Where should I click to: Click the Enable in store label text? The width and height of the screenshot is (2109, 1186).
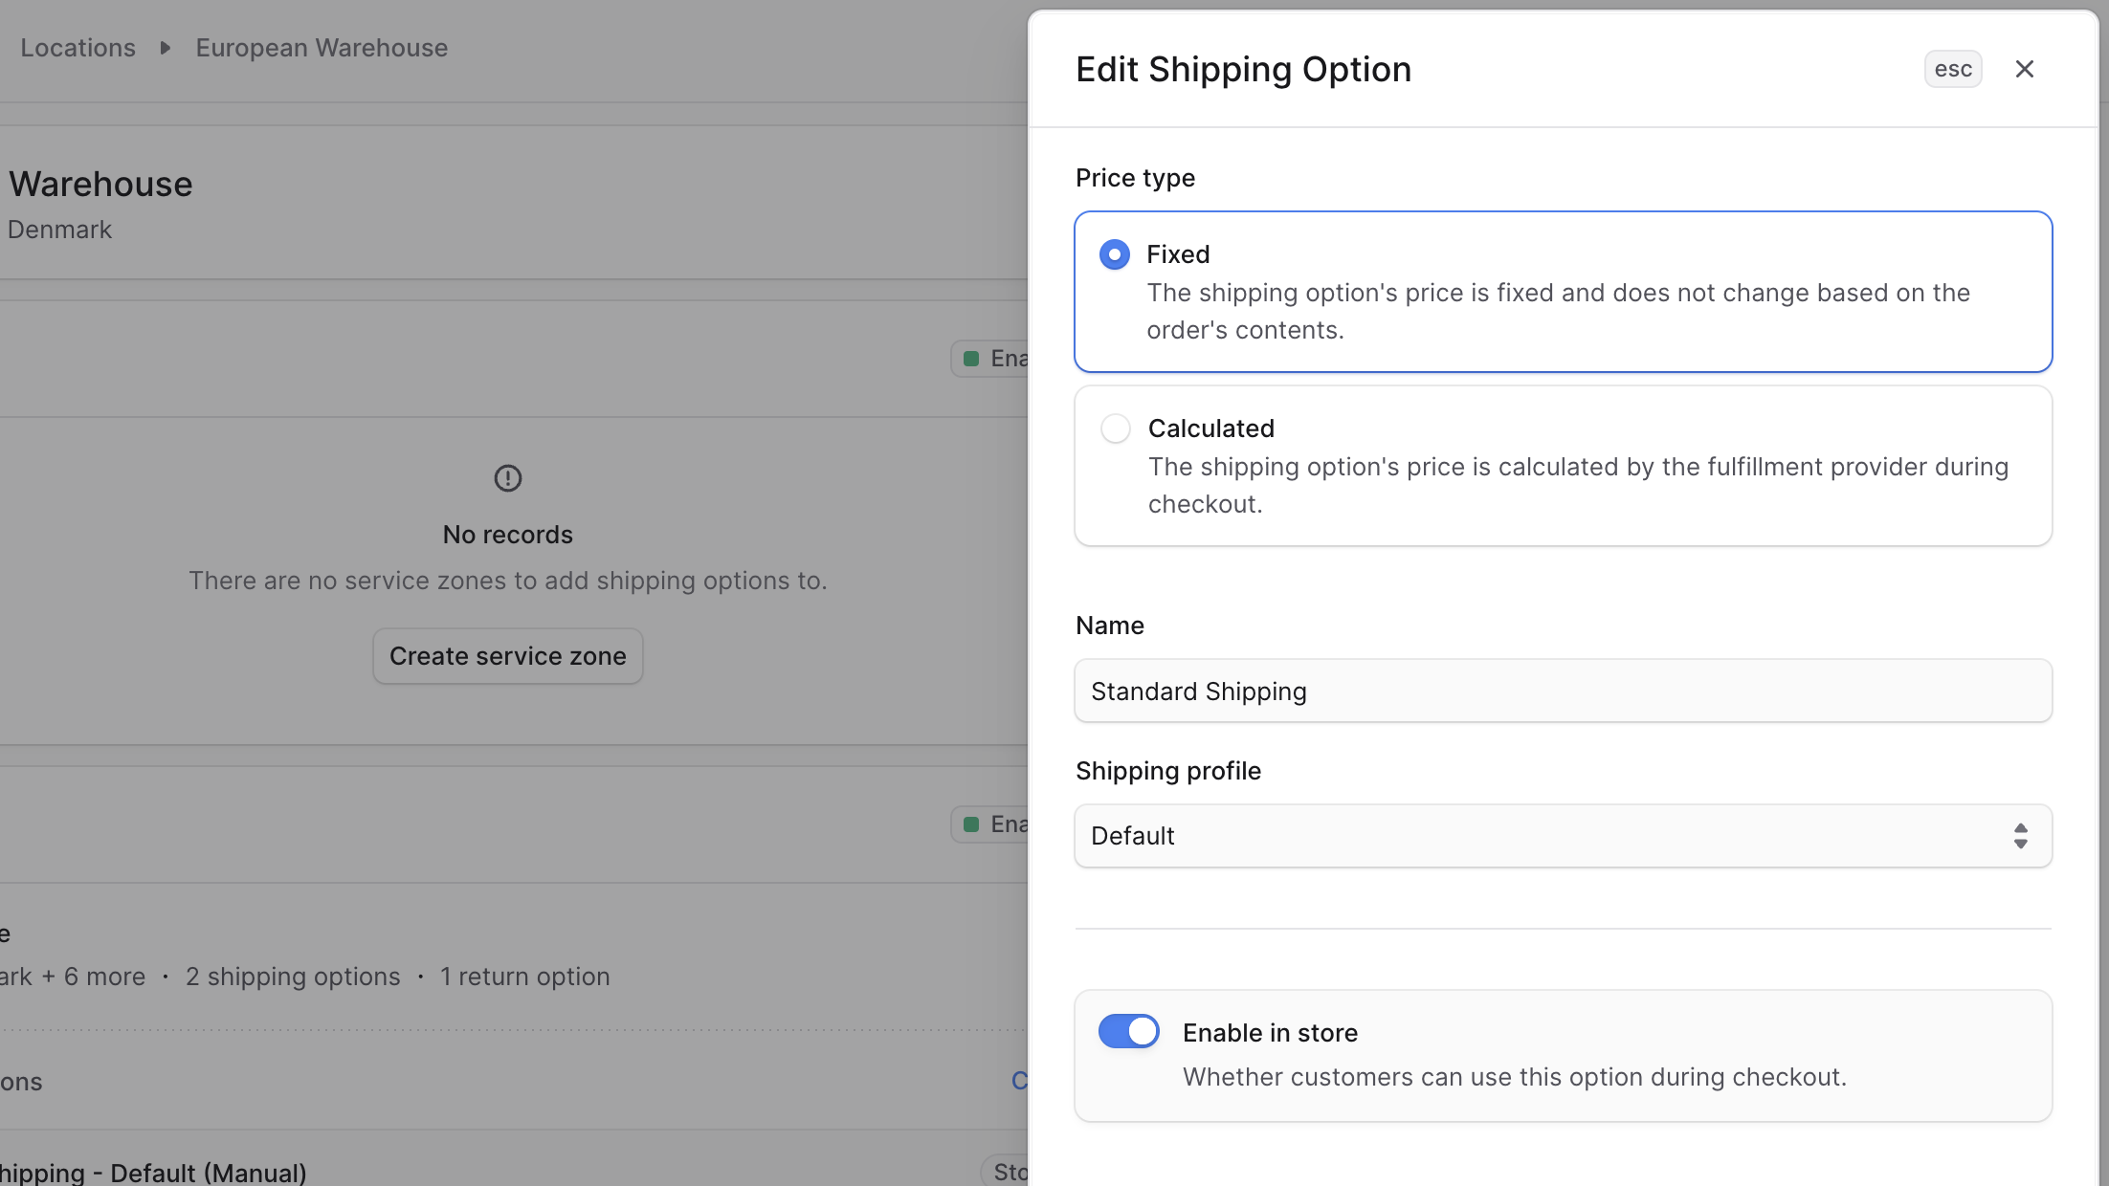coord(1270,1033)
